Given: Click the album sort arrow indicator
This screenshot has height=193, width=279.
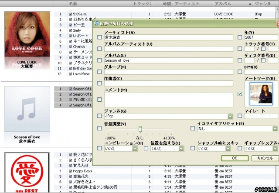Looking at the screenshot, I should 250,4.
